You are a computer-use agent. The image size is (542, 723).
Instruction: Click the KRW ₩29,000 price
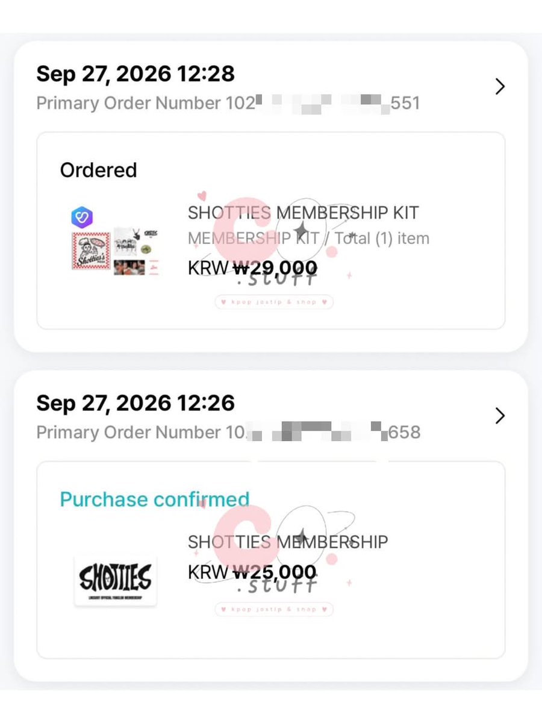click(x=252, y=267)
